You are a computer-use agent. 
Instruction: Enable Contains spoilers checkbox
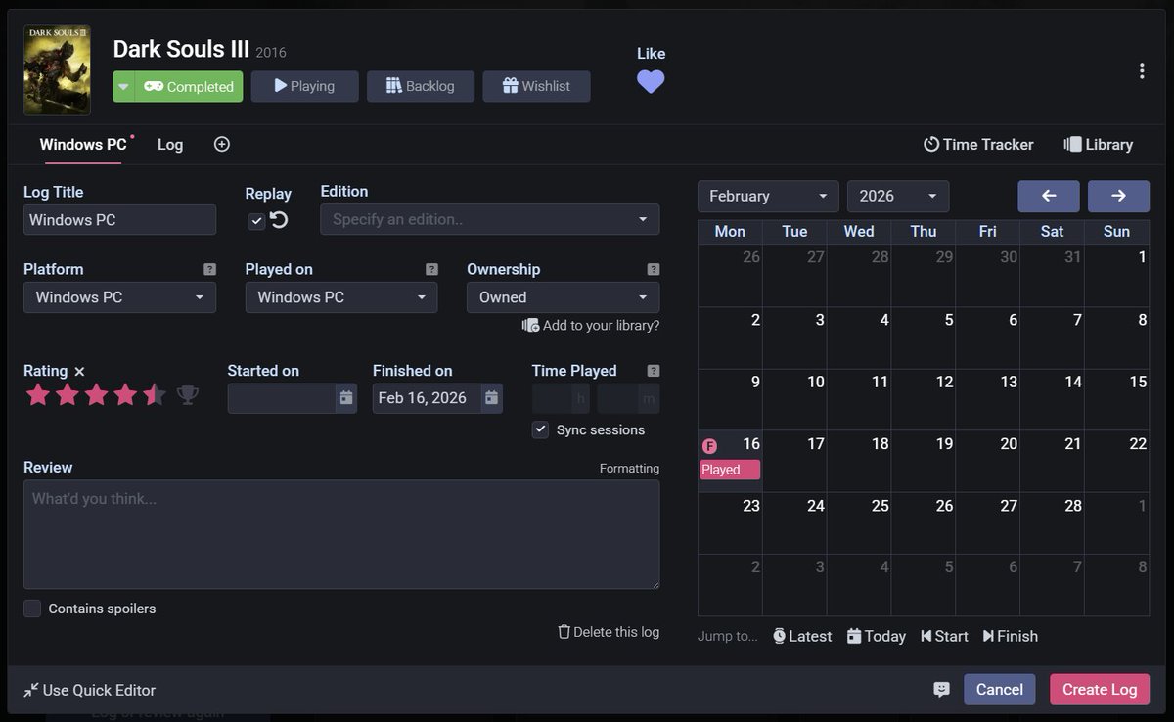[x=32, y=609]
